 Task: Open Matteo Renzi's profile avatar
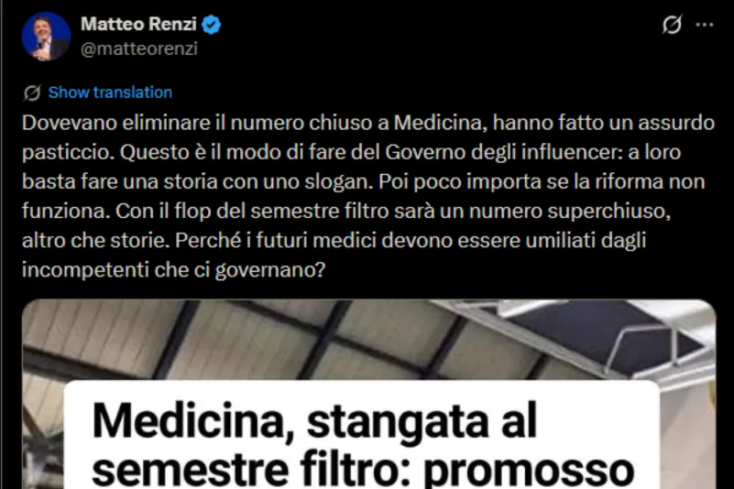(x=46, y=37)
